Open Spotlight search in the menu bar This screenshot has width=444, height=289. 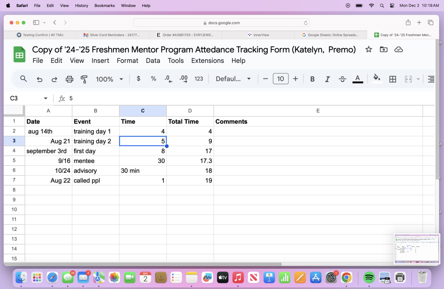point(382,6)
